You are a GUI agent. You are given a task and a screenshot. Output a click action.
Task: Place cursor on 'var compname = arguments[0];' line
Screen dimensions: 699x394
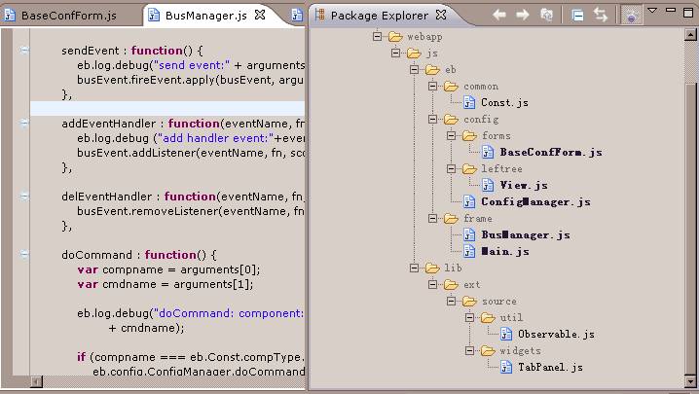[x=168, y=269]
